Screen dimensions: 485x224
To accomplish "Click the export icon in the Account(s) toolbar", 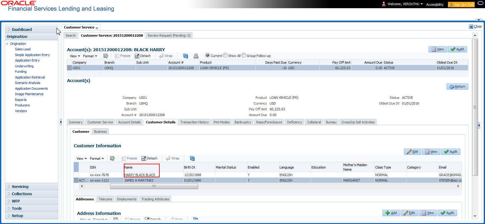I will pyautogui.click(x=106, y=56).
